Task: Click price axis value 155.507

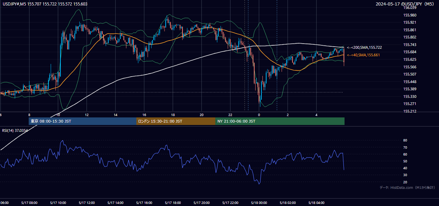Action: point(410,74)
